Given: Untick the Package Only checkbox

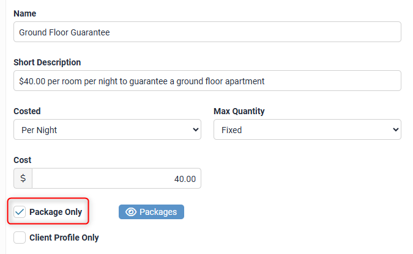Looking at the screenshot, I should click(20, 212).
